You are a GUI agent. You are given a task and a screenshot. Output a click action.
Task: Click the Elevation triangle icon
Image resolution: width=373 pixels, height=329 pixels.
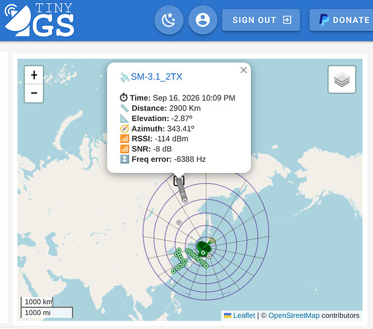click(x=125, y=118)
